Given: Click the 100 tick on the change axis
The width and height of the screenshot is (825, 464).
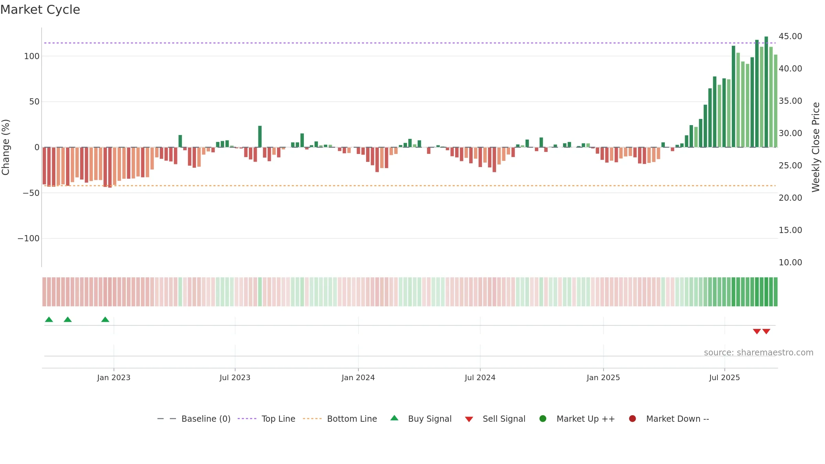Looking at the screenshot, I should pyautogui.click(x=32, y=56).
